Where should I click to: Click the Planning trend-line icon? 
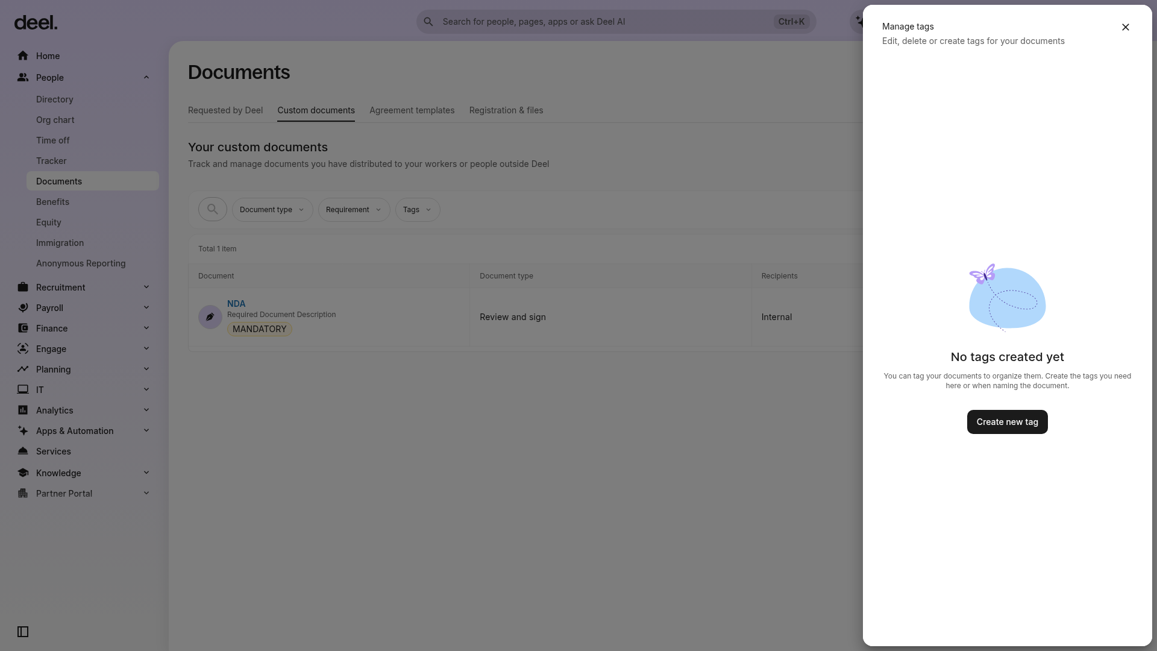pyautogui.click(x=23, y=370)
